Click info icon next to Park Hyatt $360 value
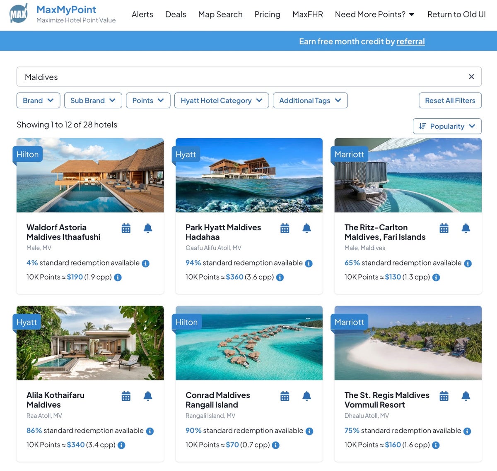 [280, 277]
